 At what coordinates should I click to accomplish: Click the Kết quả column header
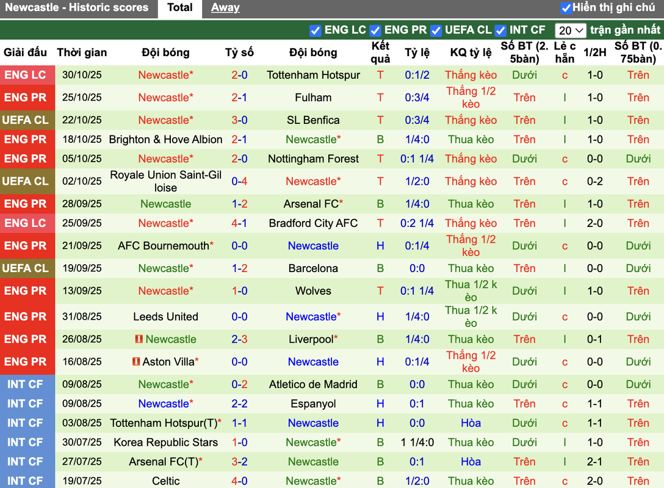[380, 52]
